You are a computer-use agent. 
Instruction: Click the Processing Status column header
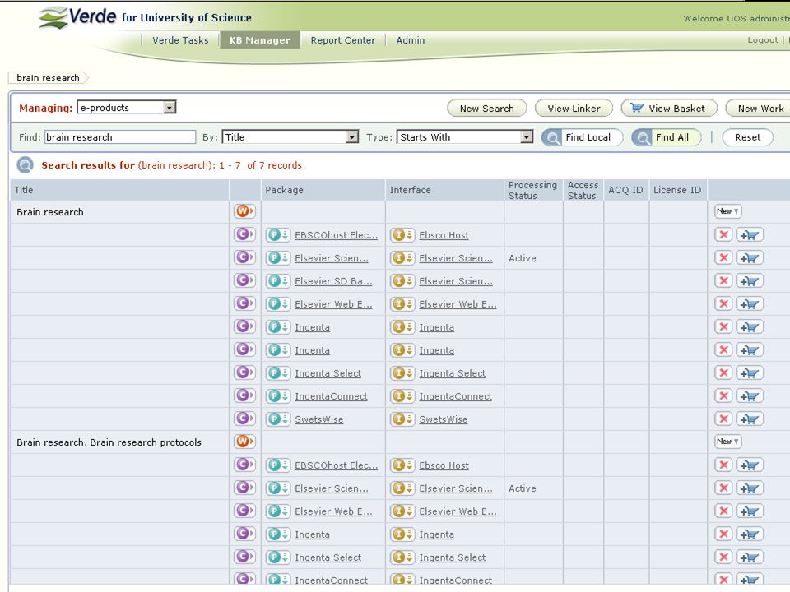(x=532, y=190)
